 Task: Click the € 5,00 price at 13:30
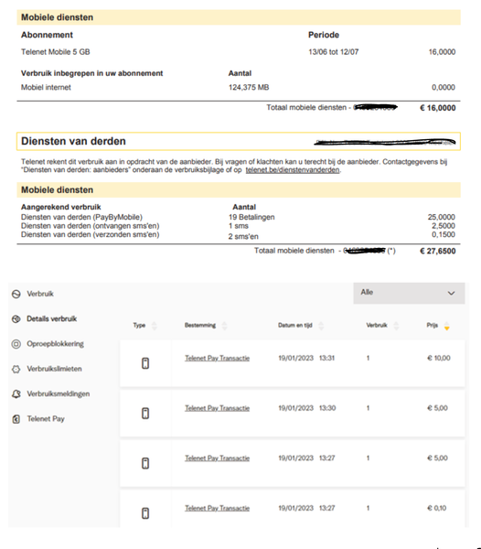tap(437, 408)
